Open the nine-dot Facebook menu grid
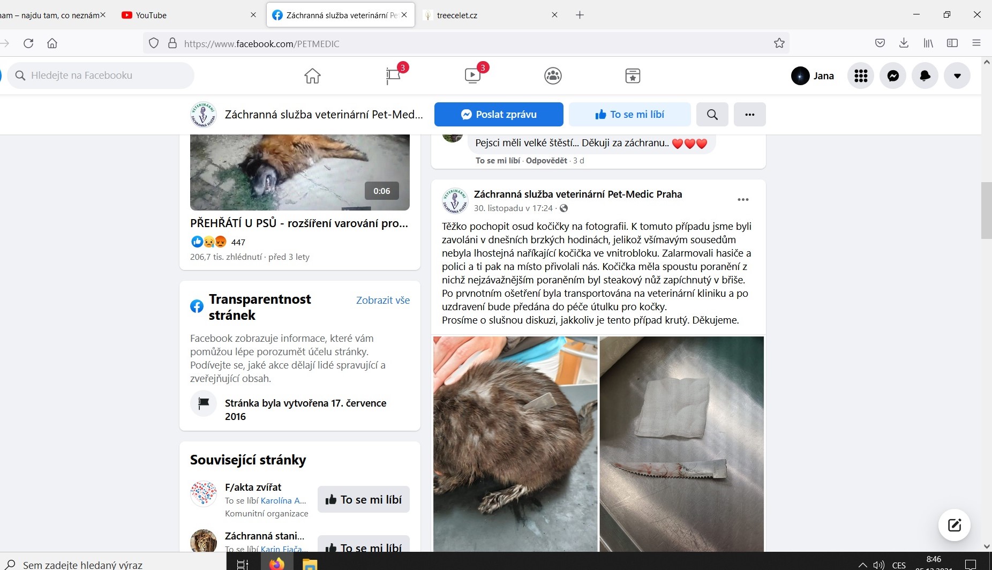 861,76
